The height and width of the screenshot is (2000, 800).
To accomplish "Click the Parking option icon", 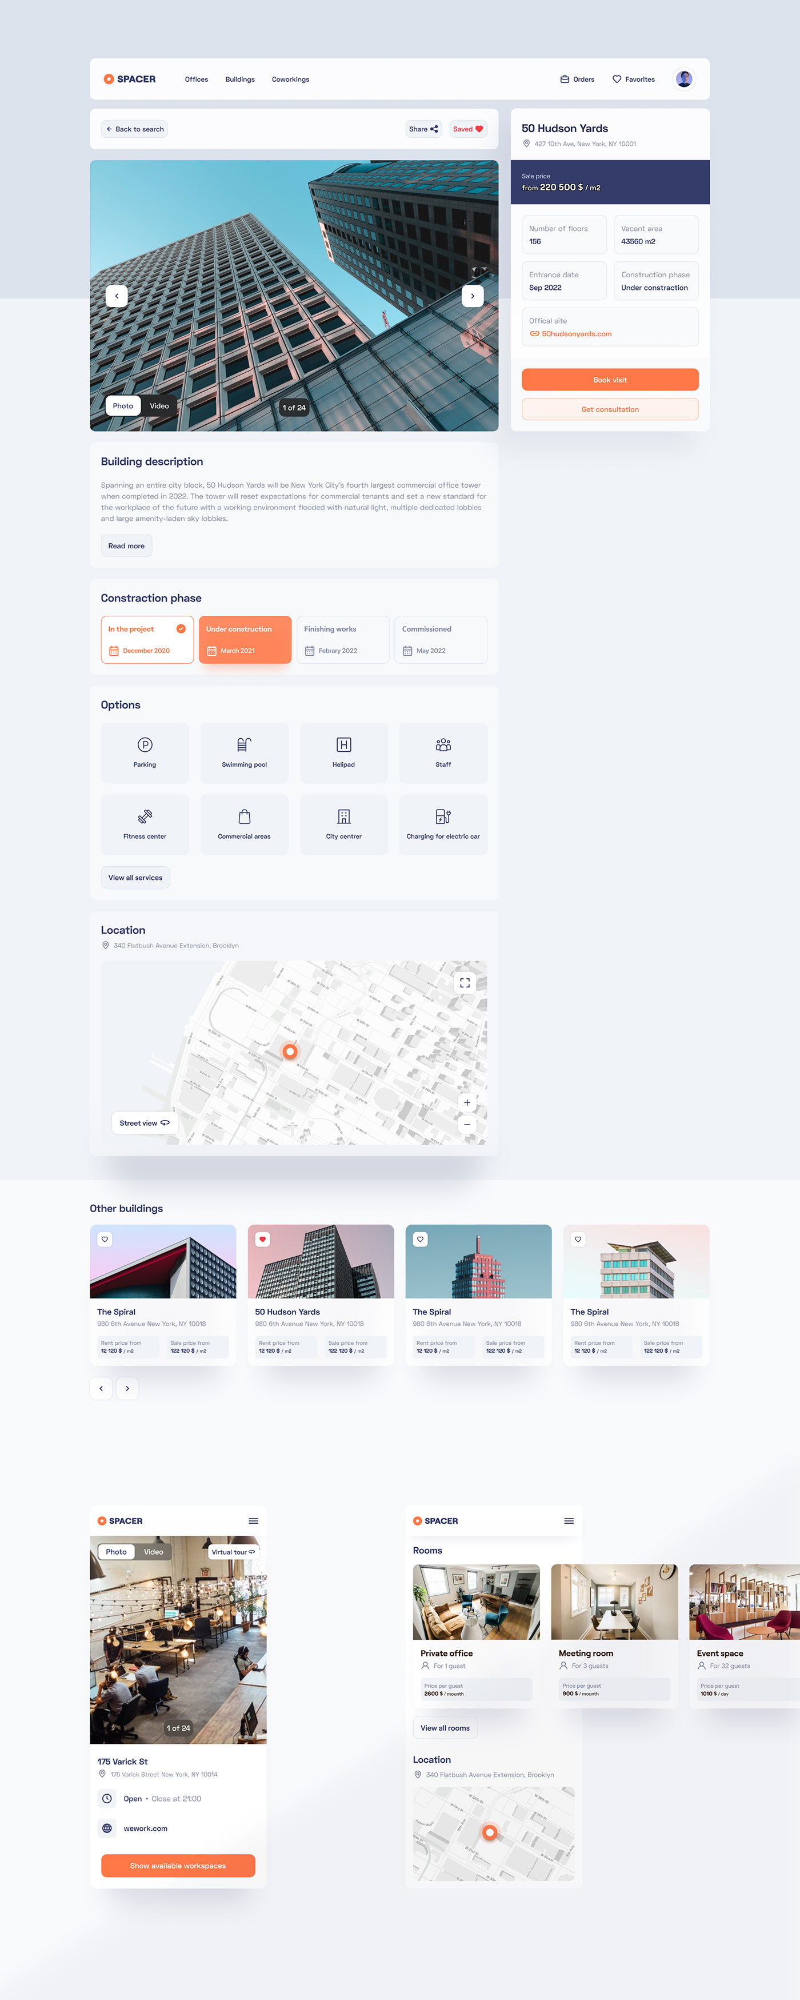I will (145, 744).
